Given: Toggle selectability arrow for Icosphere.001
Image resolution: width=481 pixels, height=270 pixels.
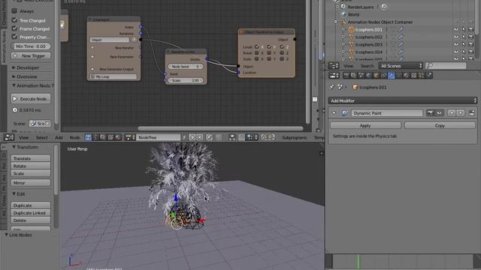Looking at the screenshot, I should point(464,29).
